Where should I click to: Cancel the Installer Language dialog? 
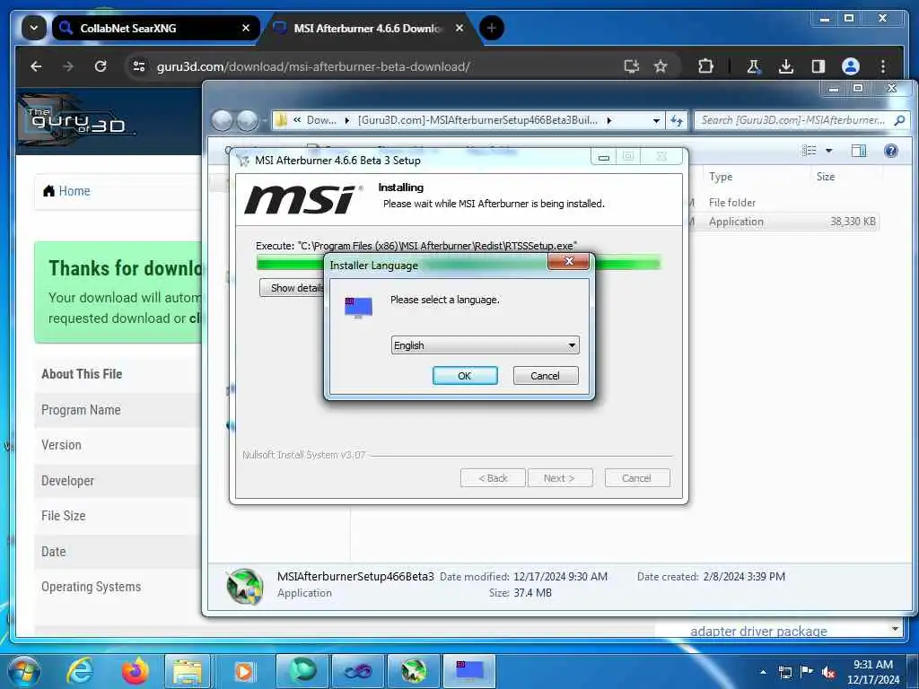coord(545,376)
